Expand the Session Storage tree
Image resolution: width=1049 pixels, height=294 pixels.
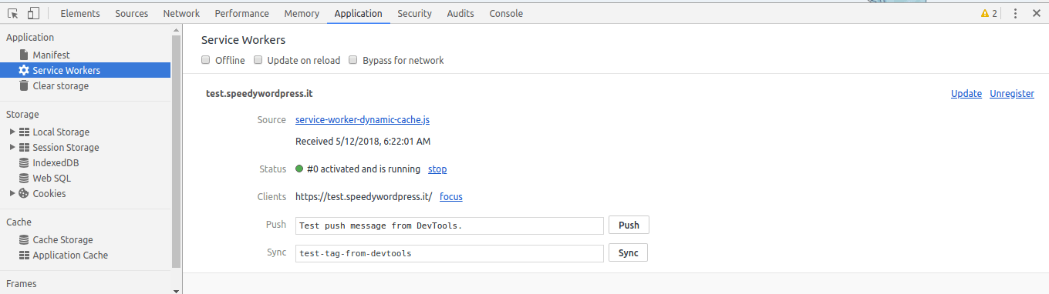pyautogui.click(x=12, y=147)
